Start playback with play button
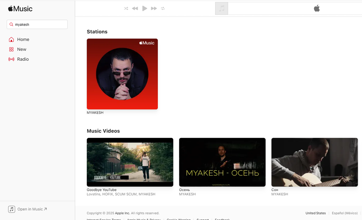362x220 pixels. point(144,8)
